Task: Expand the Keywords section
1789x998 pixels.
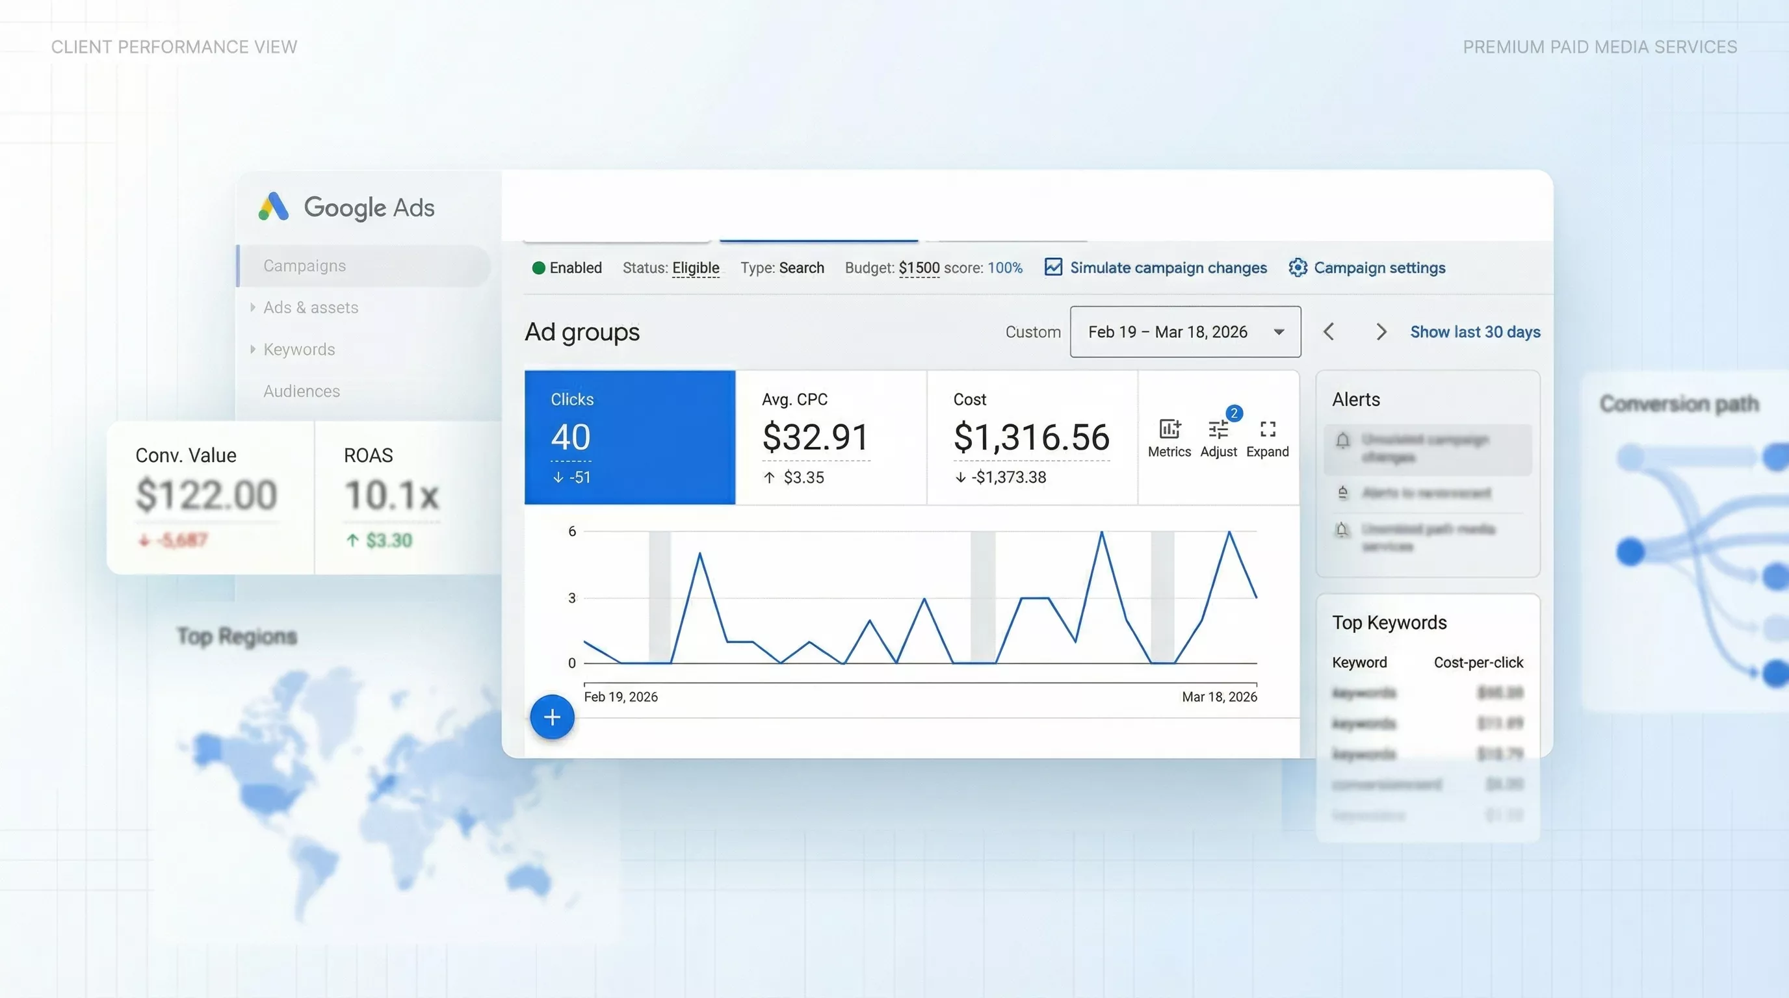Action: pyautogui.click(x=253, y=349)
